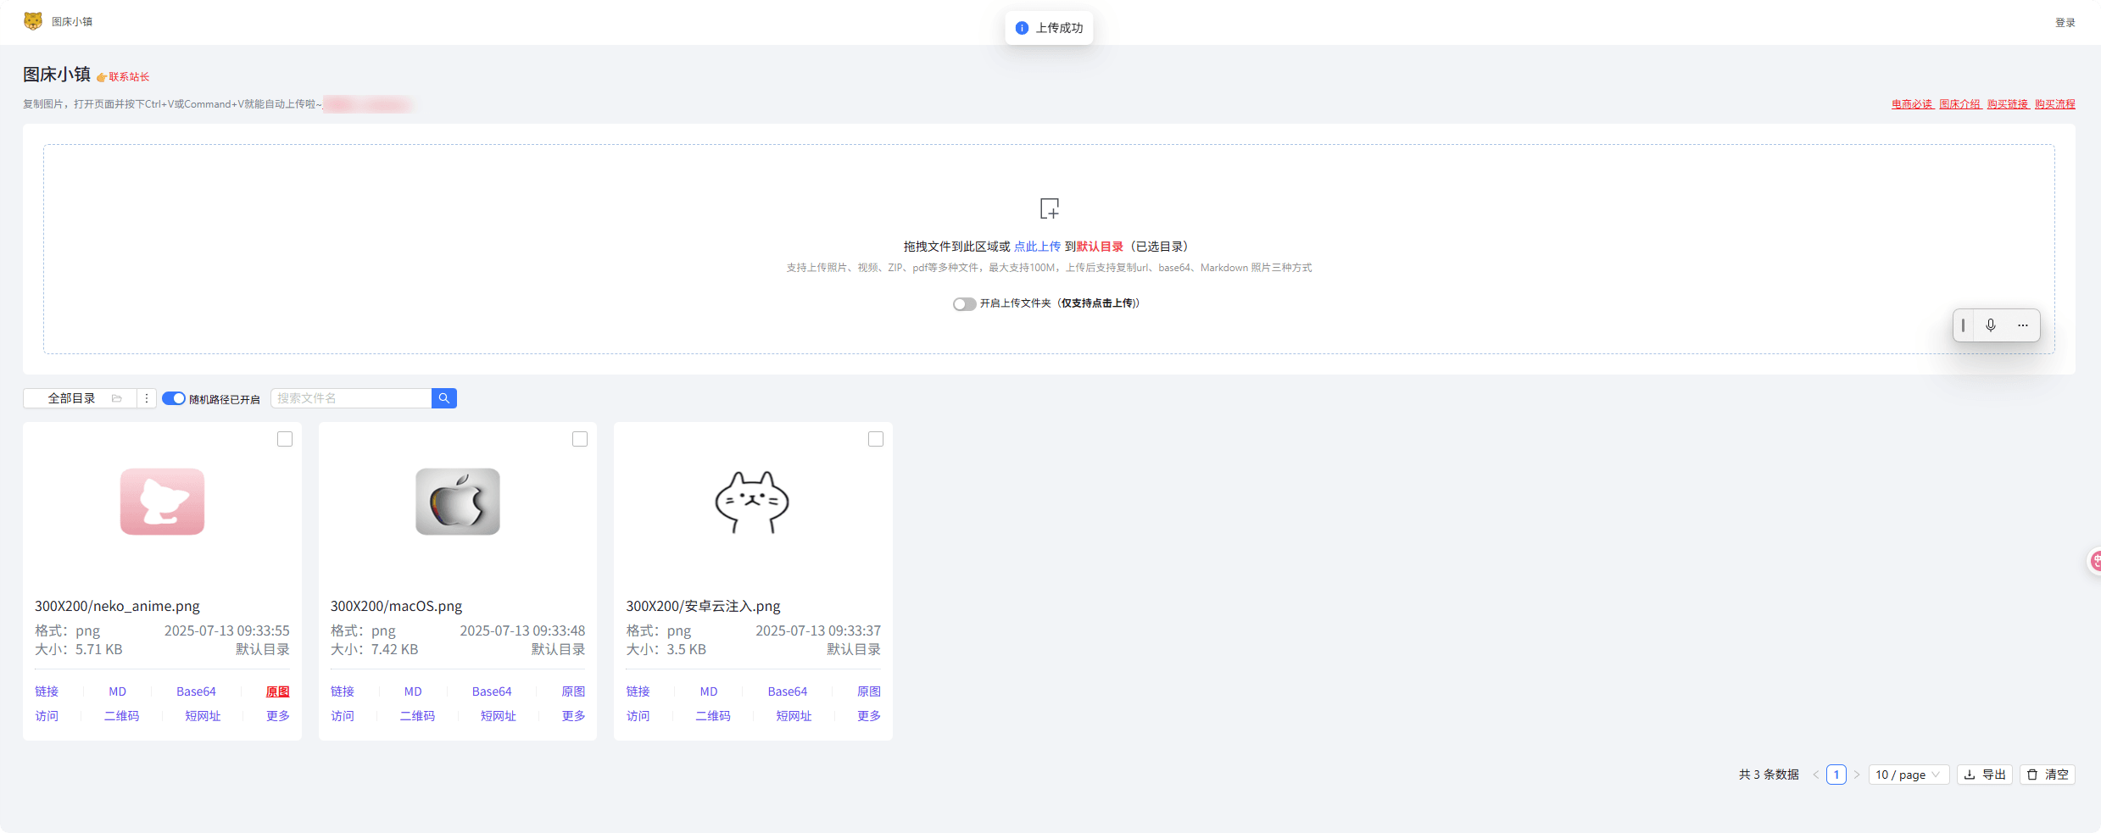This screenshot has width=2101, height=833.
Task: Enable the 开启上传文件夹 switch
Action: tap(964, 304)
